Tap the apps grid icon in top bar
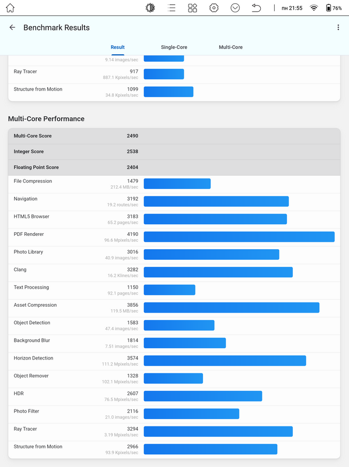Image resolution: width=349 pixels, height=467 pixels. point(192,8)
